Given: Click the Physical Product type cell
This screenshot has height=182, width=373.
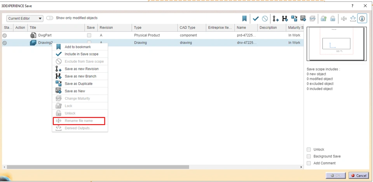Looking at the screenshot, I should tap(147, 35).
